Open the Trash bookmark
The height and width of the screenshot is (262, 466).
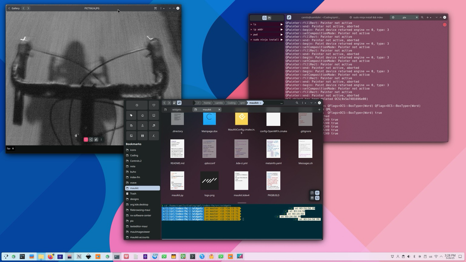pos(143,193)
